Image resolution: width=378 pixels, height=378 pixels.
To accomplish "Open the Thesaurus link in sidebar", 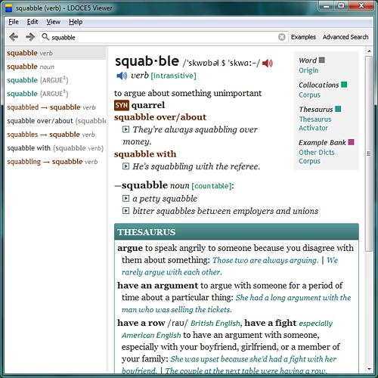I will coord(315,119).
